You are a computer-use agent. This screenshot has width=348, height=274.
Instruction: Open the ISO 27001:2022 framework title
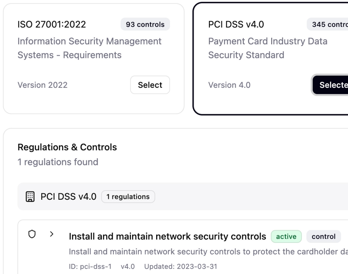(52, 24)
